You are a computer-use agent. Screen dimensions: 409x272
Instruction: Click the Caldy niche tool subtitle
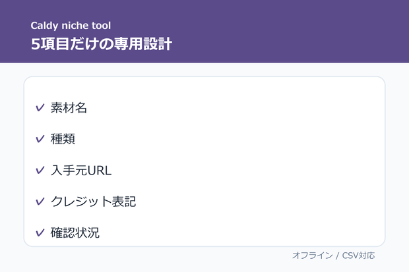click(71, 26)
